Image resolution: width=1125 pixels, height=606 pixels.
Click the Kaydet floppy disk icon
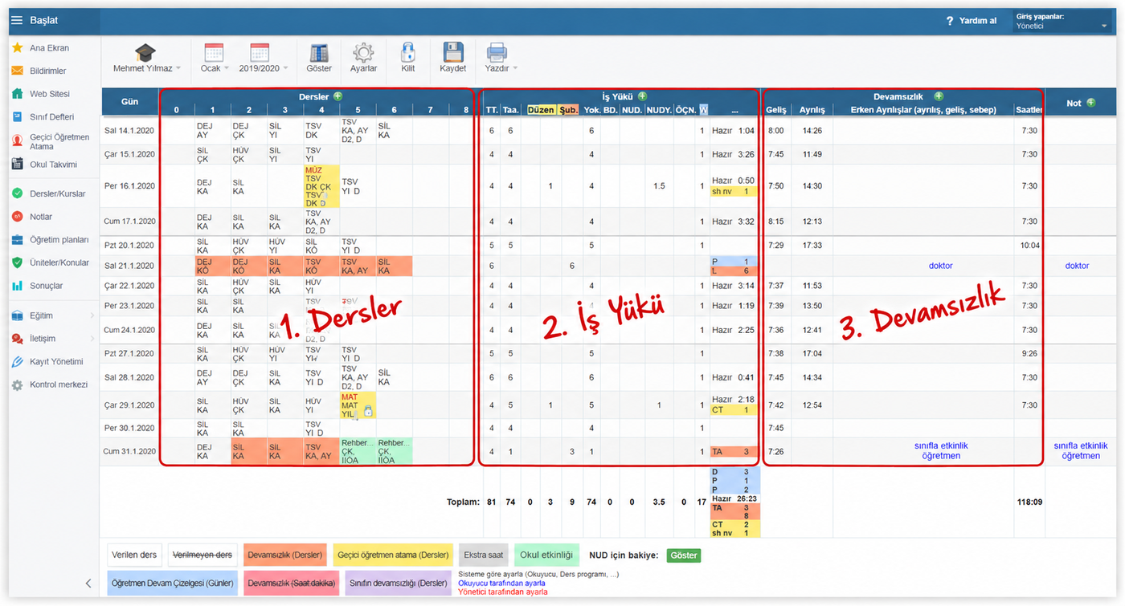pos(453,53)
